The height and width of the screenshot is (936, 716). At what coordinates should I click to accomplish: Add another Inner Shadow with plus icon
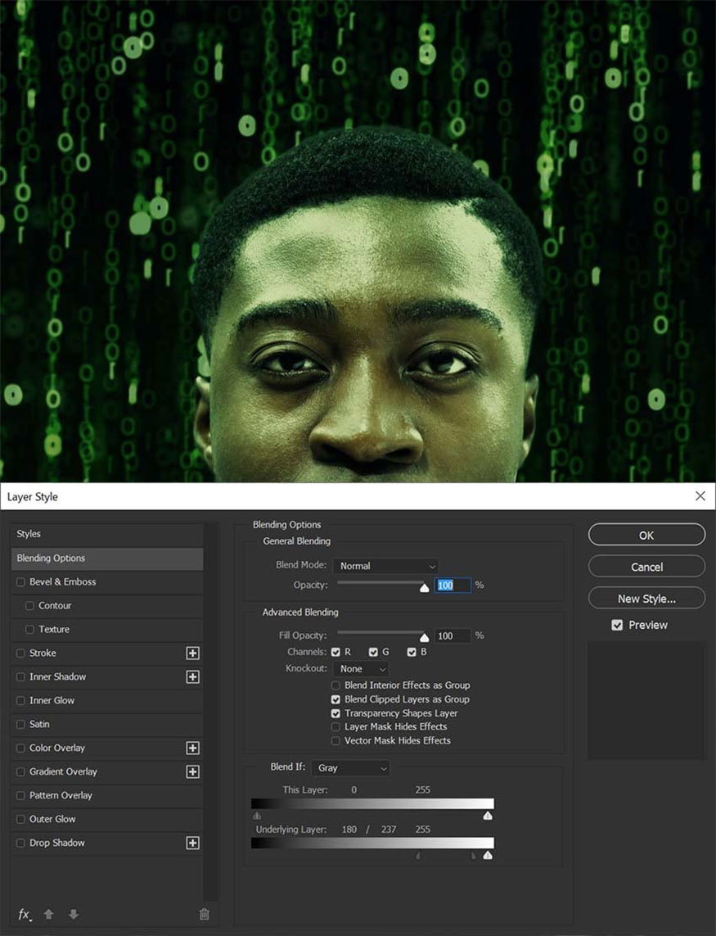tap(193, 677)
